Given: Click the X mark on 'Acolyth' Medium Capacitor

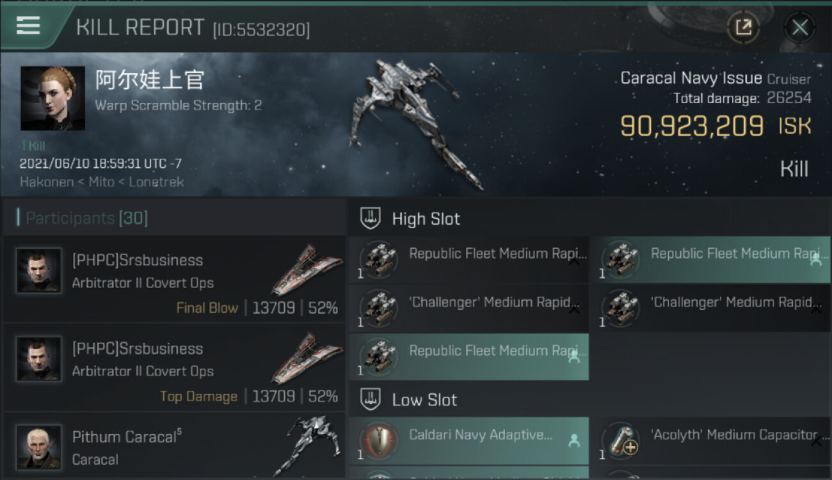Looking at the screenshot, I should [815, 441].
